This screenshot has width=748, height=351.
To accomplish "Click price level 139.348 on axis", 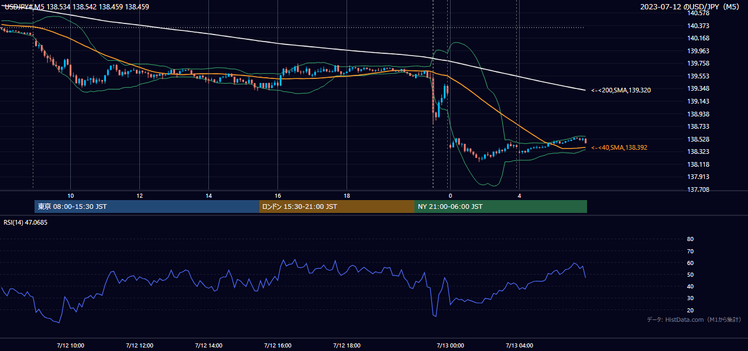I will coord(699,89).
